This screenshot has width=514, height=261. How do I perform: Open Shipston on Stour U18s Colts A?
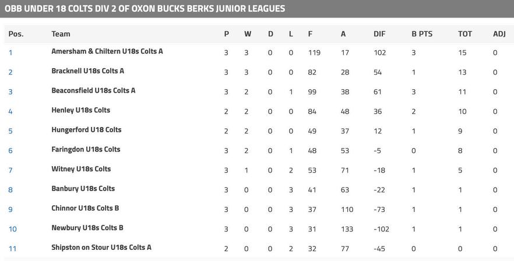pos(101,247)
